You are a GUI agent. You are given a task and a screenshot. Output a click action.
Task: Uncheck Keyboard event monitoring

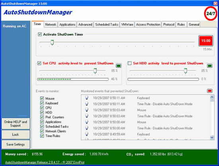click(42, 103)
